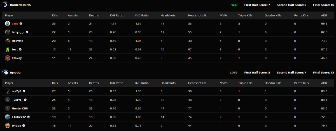Click craZy1 K/D ratio 1.35
Viewport: 336px width, 131px height.
(138, 91)
